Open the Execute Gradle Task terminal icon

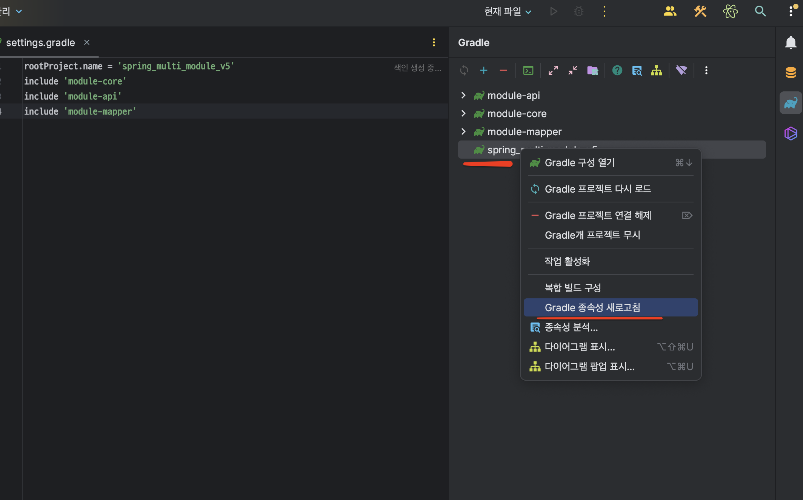coord(528,71)
